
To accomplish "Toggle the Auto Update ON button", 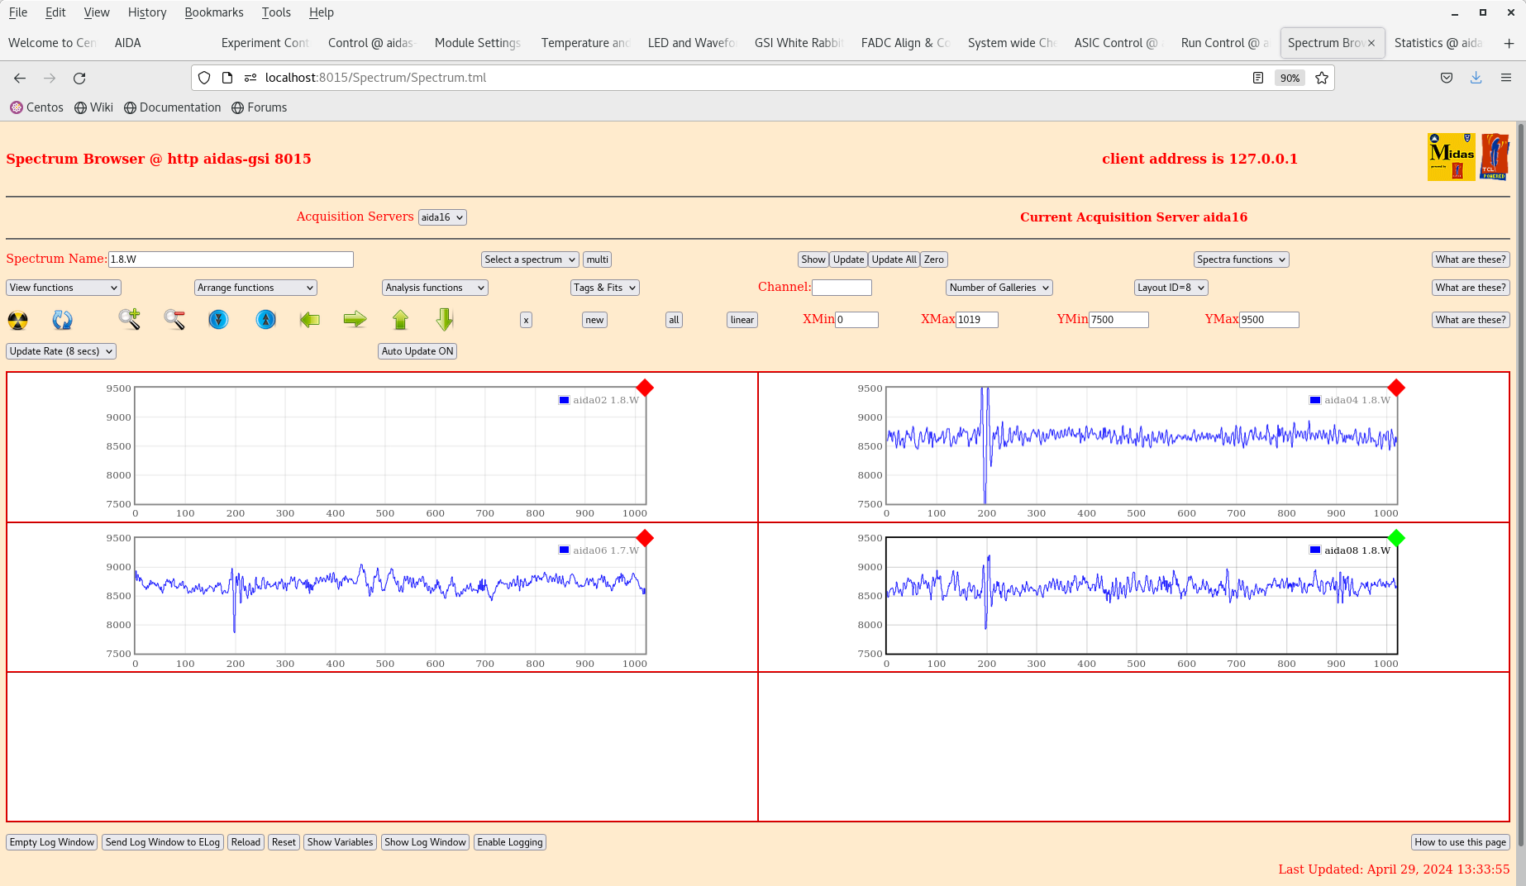I will click(x=417, y=351).
